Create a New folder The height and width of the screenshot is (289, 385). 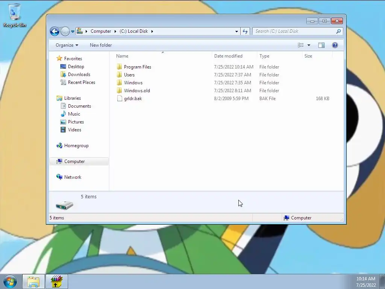pyautogui.click(x=101, y=45)
